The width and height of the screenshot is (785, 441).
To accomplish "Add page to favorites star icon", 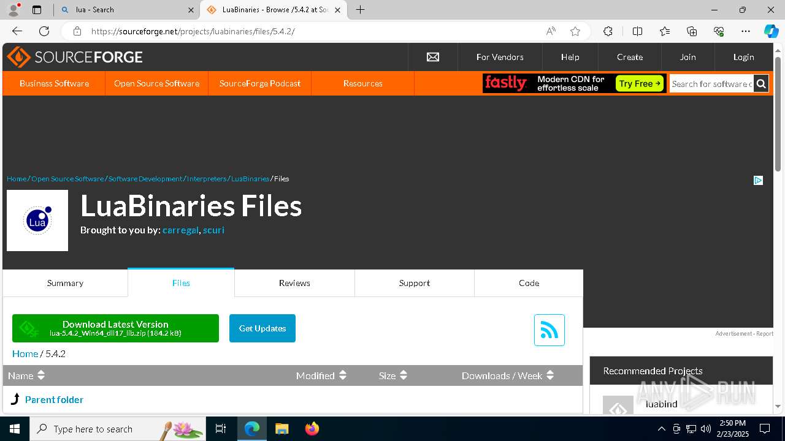I will pos(575,31).
